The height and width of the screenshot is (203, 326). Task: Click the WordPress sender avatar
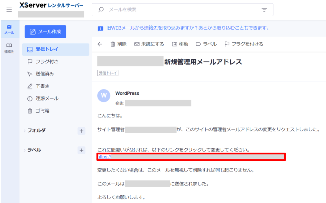click(x=104, y=95)
